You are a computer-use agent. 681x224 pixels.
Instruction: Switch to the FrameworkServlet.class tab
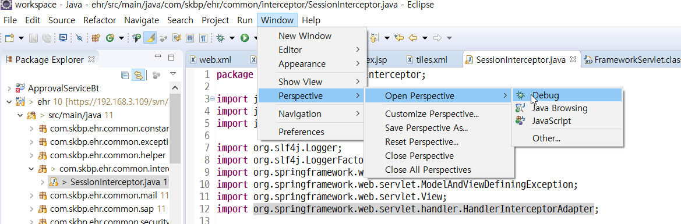pos(632,59)
